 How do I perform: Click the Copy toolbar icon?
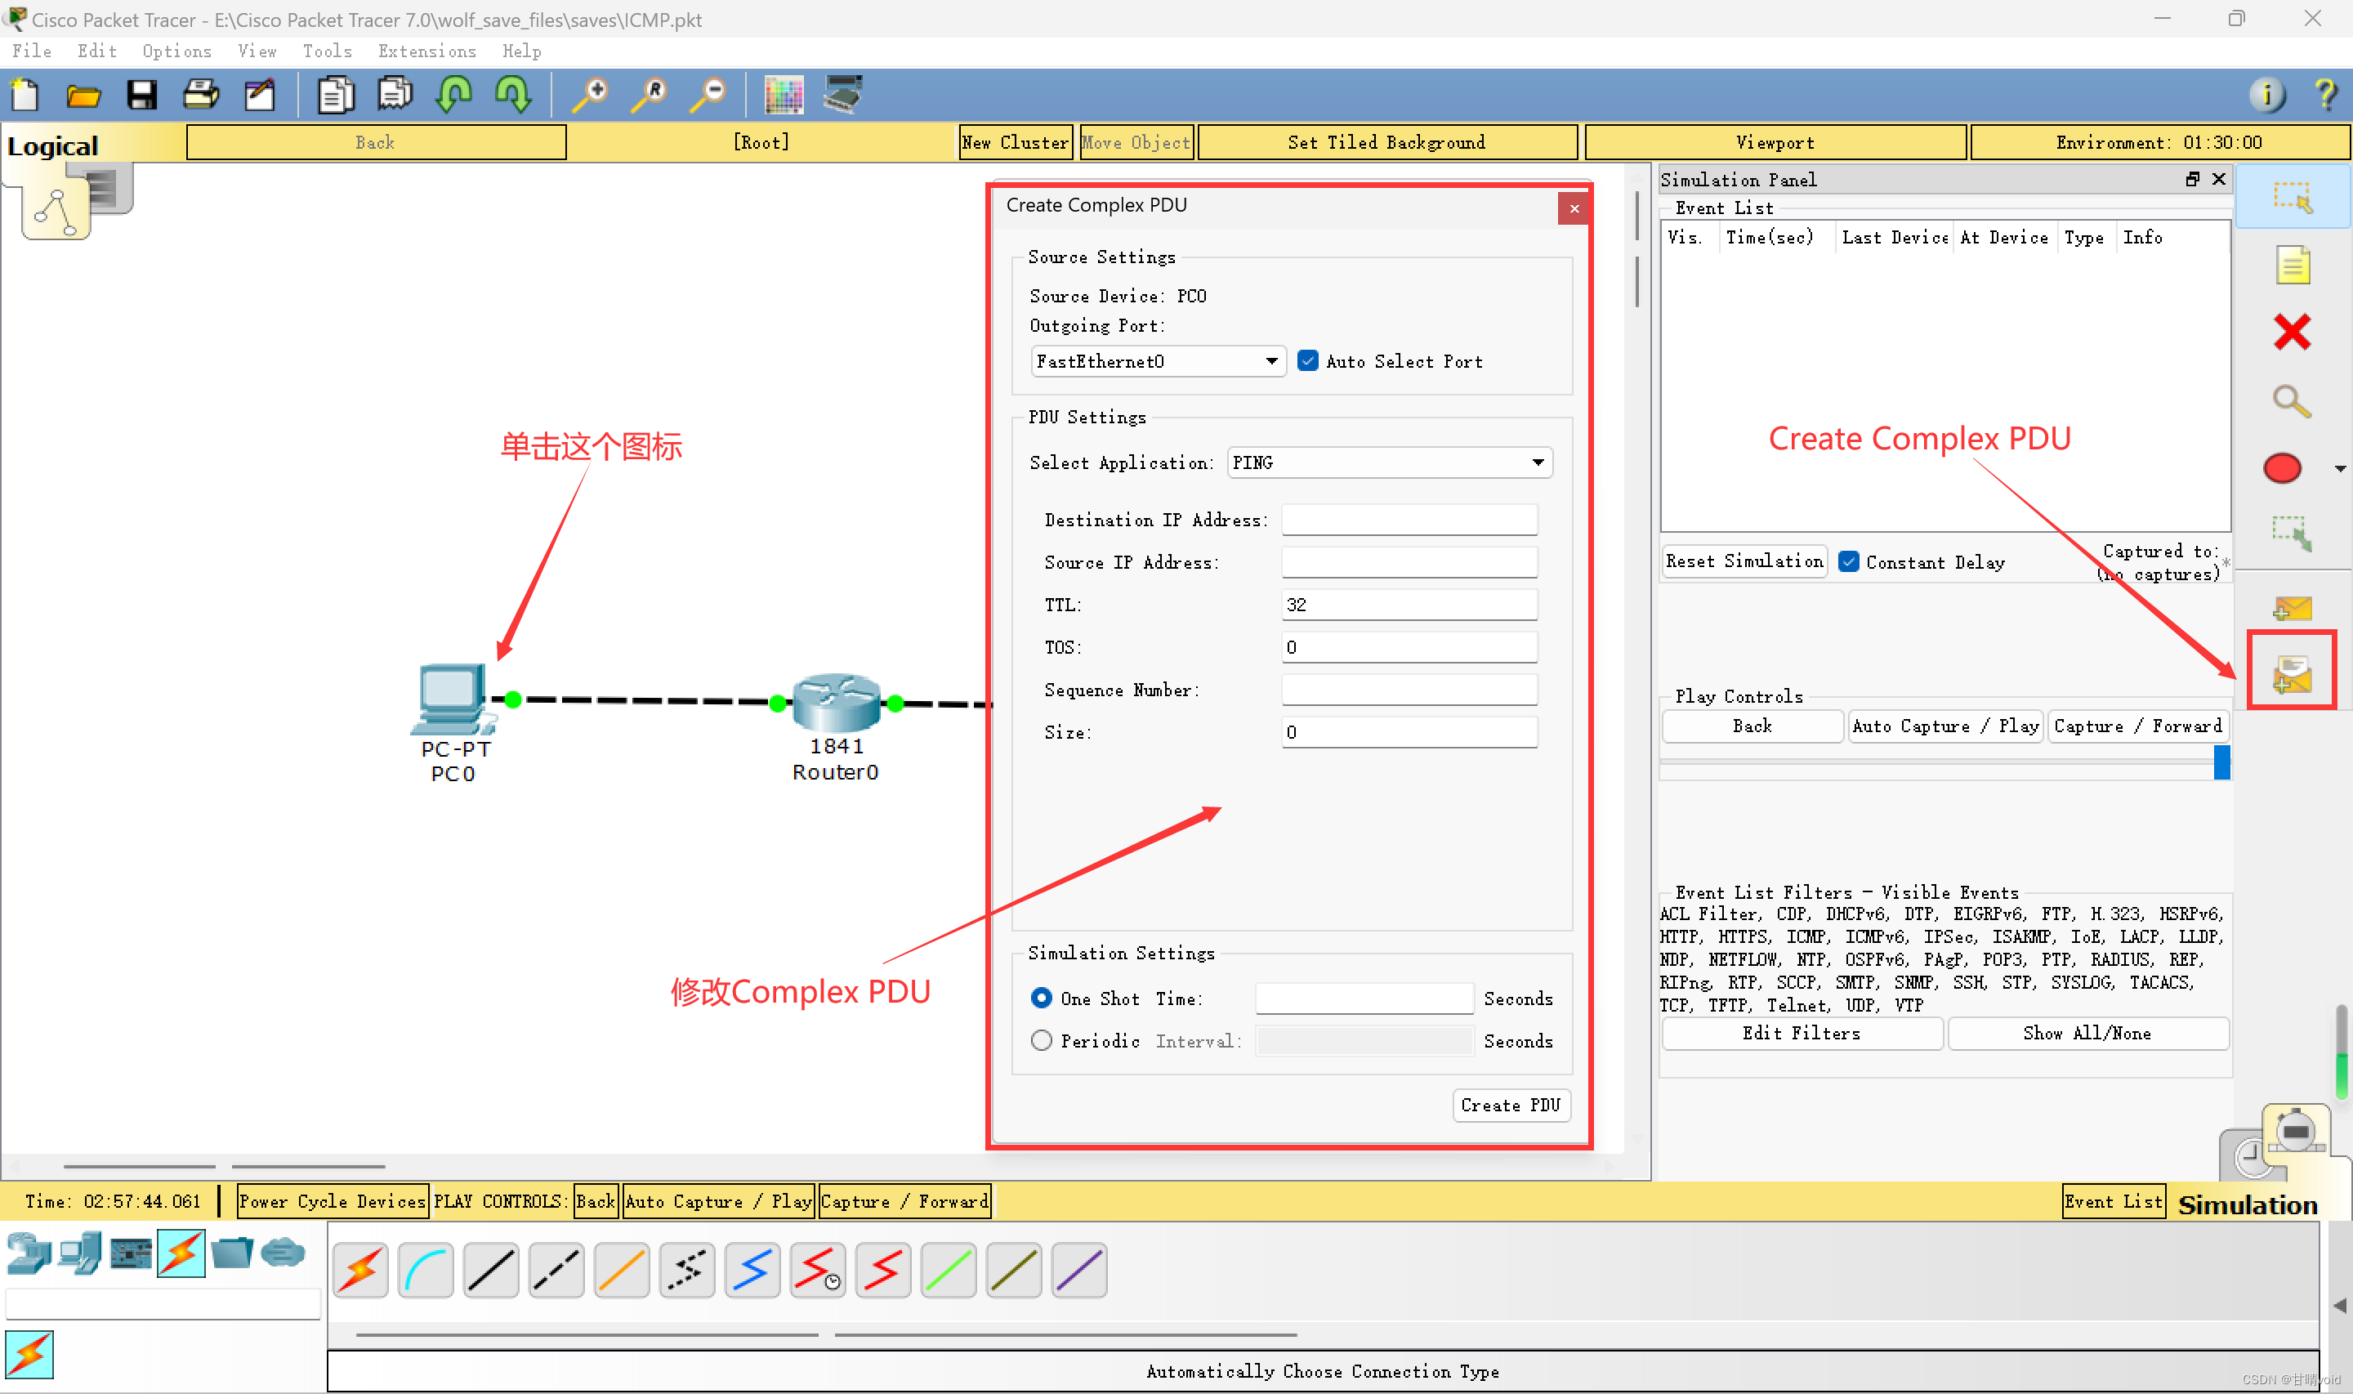[x=335, y=95]
